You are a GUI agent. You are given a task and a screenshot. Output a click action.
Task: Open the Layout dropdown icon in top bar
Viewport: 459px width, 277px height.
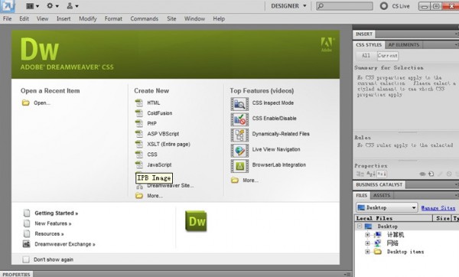pyautogui.click(x=32, y=6)
